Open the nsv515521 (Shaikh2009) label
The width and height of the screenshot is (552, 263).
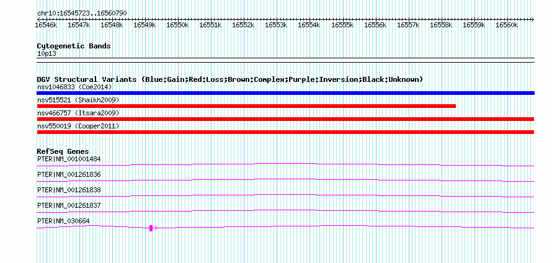78,100
